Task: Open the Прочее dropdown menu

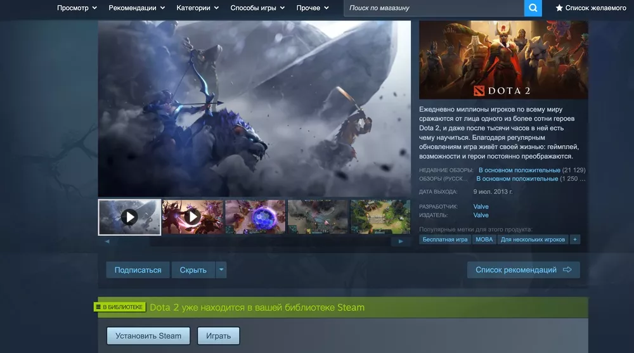Action: point(313,8)
